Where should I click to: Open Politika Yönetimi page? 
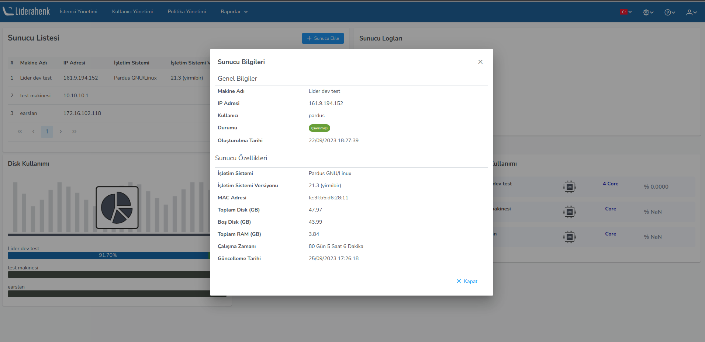pos(187,12)
